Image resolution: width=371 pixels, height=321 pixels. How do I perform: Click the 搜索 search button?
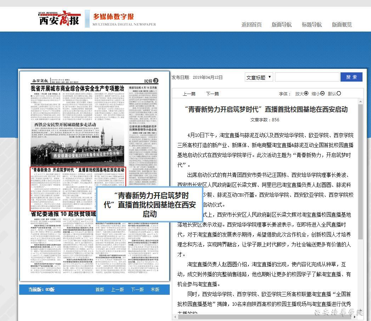point(351,77)
